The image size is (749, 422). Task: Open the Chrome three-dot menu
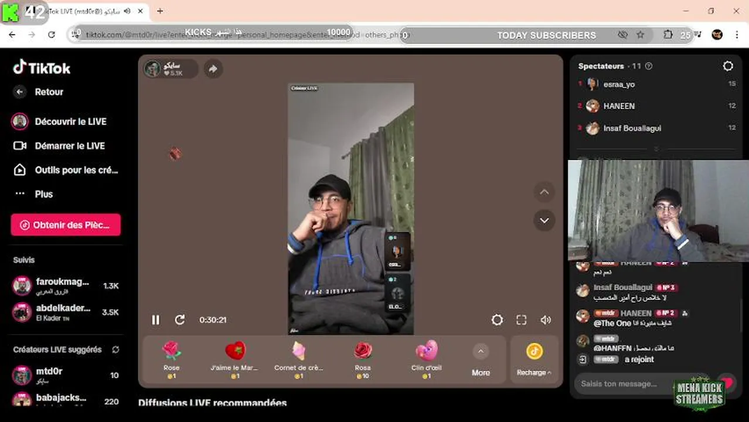(737, 35)
